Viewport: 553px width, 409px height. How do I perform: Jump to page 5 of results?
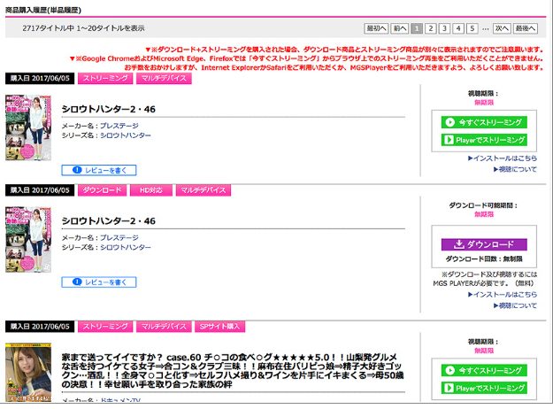point(472,28)
